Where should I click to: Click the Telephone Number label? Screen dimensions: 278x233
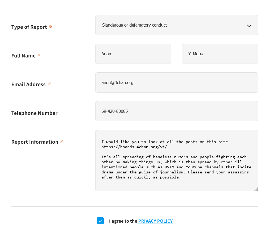[x=34, y=113]
